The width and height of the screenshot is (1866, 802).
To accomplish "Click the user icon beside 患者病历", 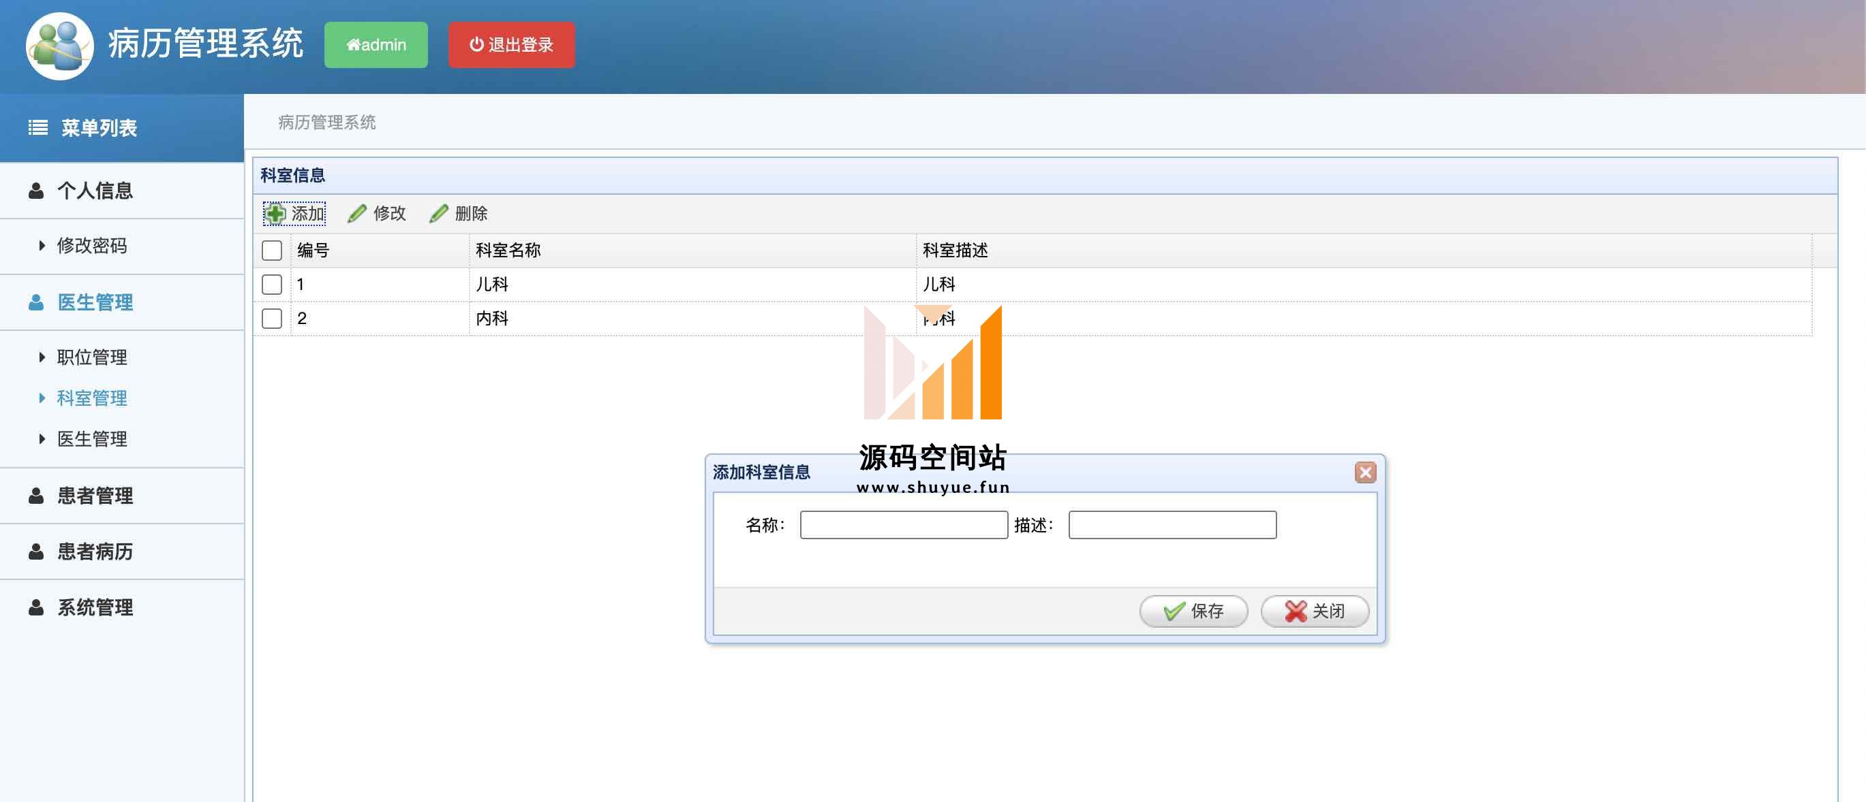I will point(35,551).
